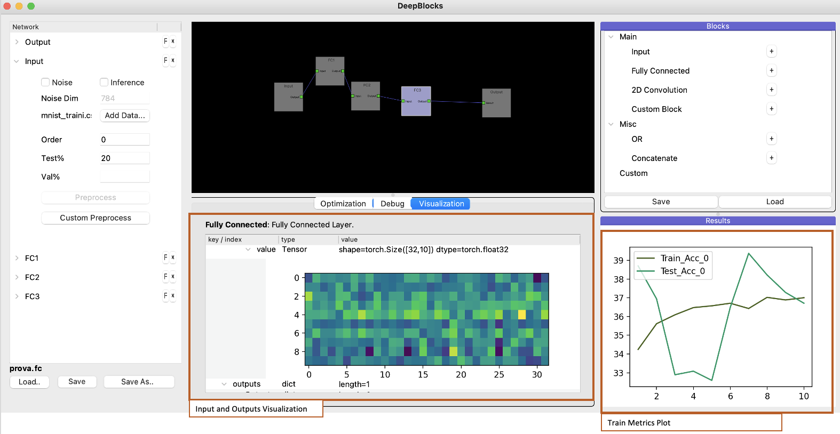Image resolution: width=840 pixels, height=434 pixels.
Task: Click the F button beside FC1
Action: tap(165, 258)
